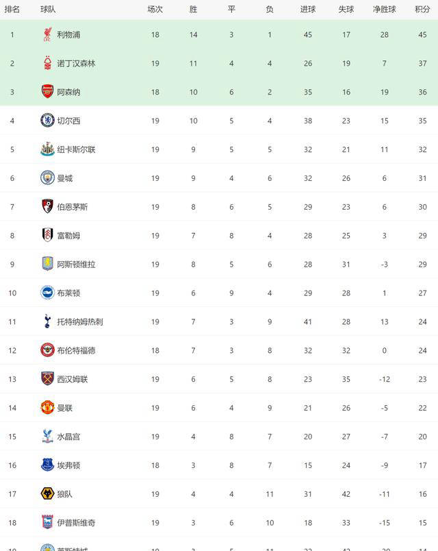Open the Wolves wolf-head badge
Viewport: 438px width, 551px height.
click(x=47, y=493)
